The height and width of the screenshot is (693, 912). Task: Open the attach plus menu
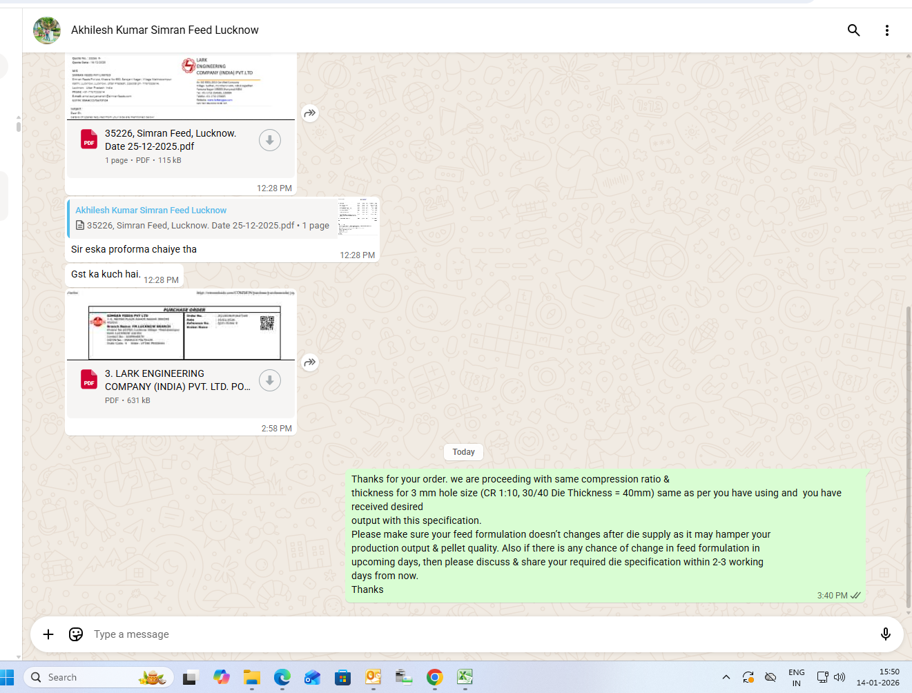click(48, 634)
